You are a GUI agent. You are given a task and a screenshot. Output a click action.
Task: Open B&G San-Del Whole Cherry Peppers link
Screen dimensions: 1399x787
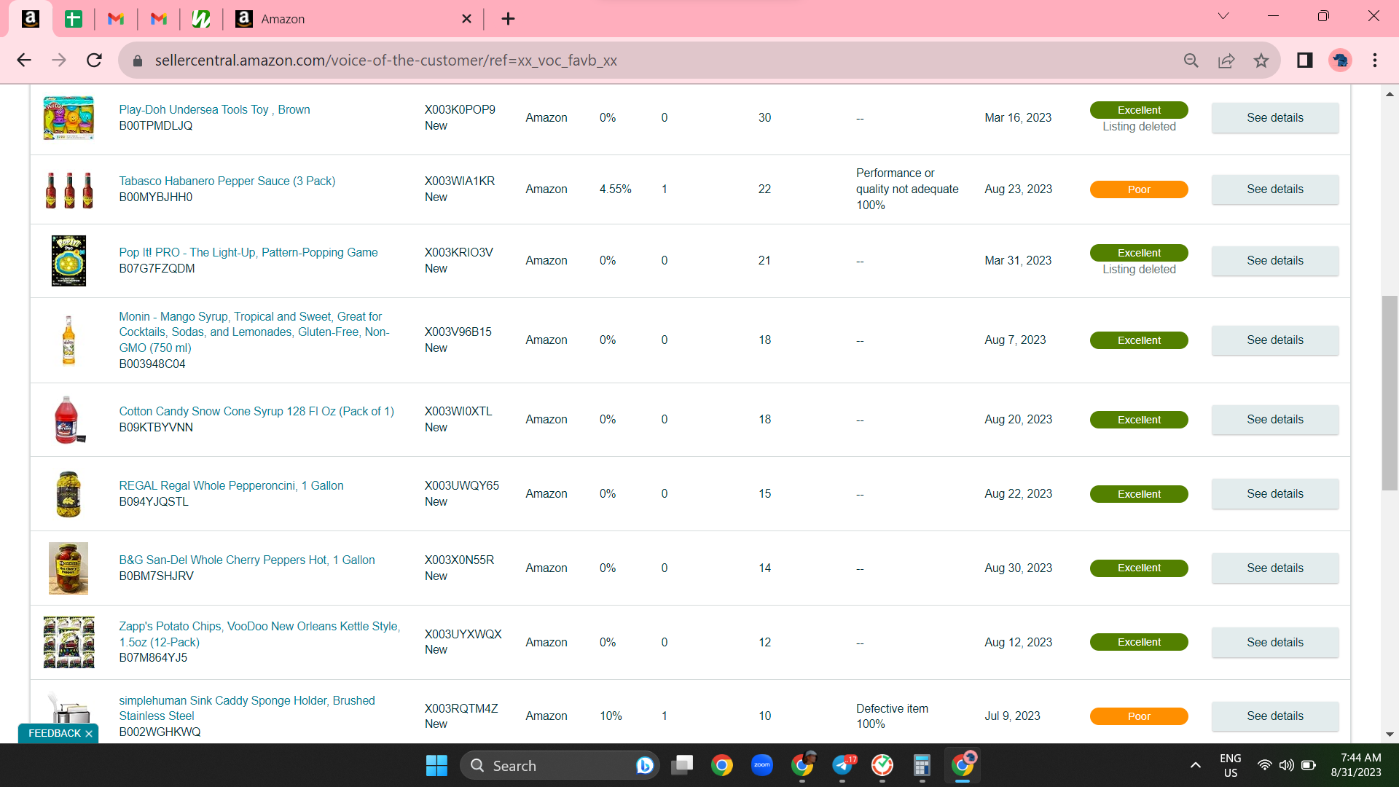247,560
